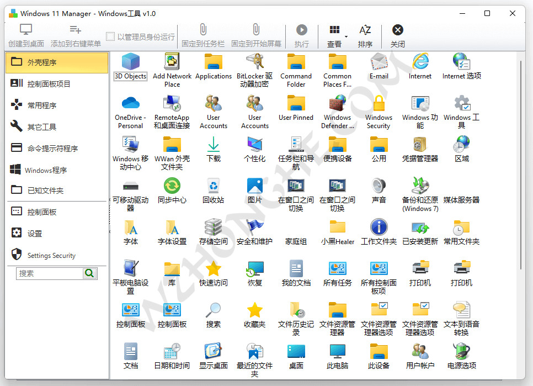This screenshot has width=533, height=386.
Task: Open 存储空间
Action: click(x=213, y=231)
